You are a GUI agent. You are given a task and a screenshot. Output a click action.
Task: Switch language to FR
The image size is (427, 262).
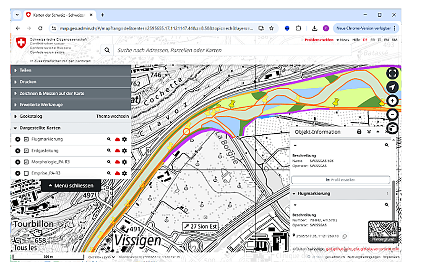372,40
